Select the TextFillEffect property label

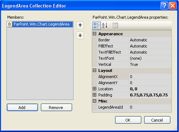click(110, 52)
